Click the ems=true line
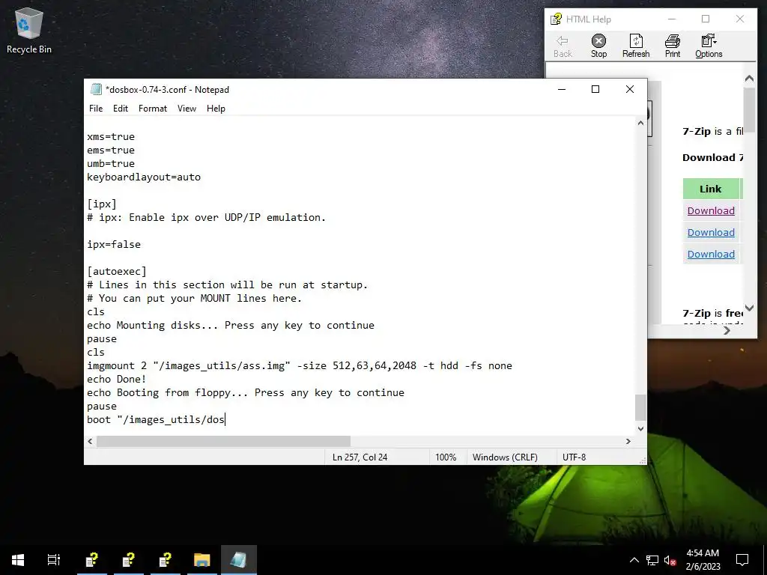 (111, 150)
